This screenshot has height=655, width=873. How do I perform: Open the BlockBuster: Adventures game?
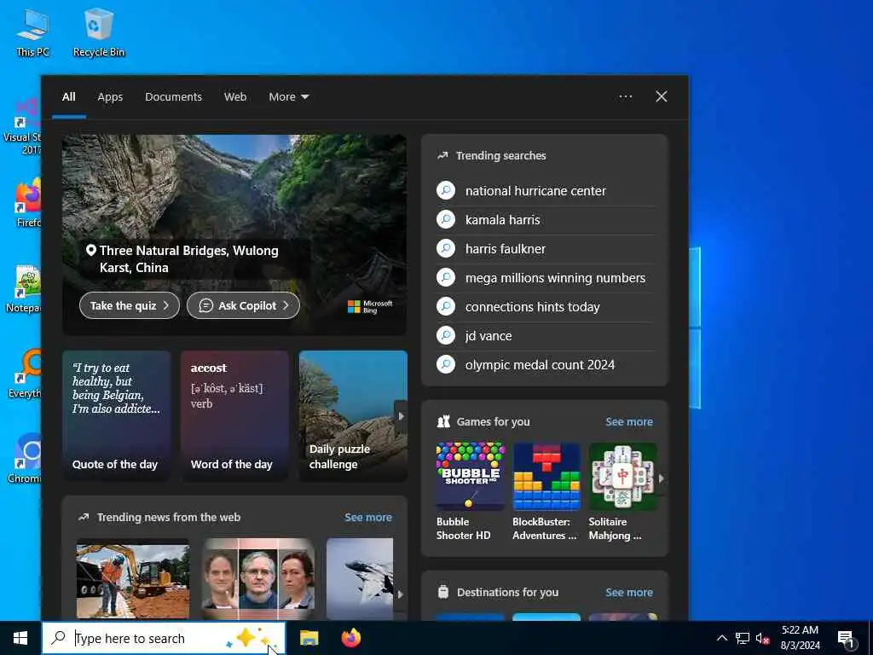(x=546, y=491)
